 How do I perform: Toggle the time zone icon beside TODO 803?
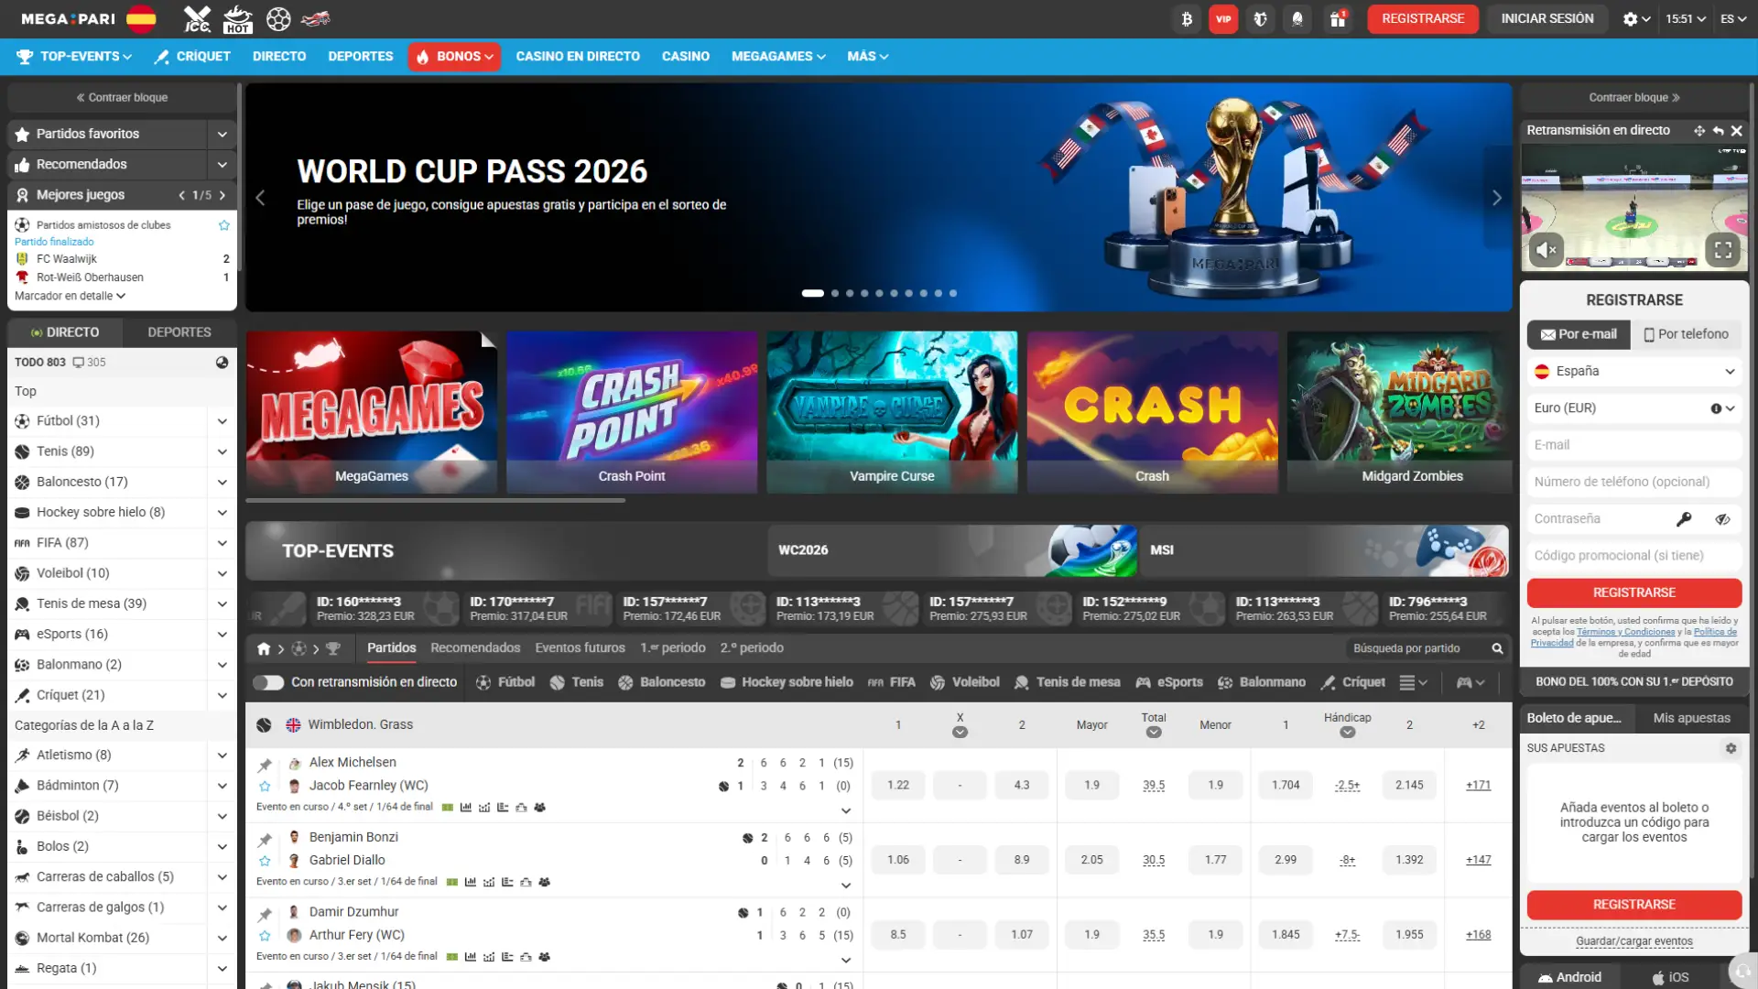click(222, 363)
